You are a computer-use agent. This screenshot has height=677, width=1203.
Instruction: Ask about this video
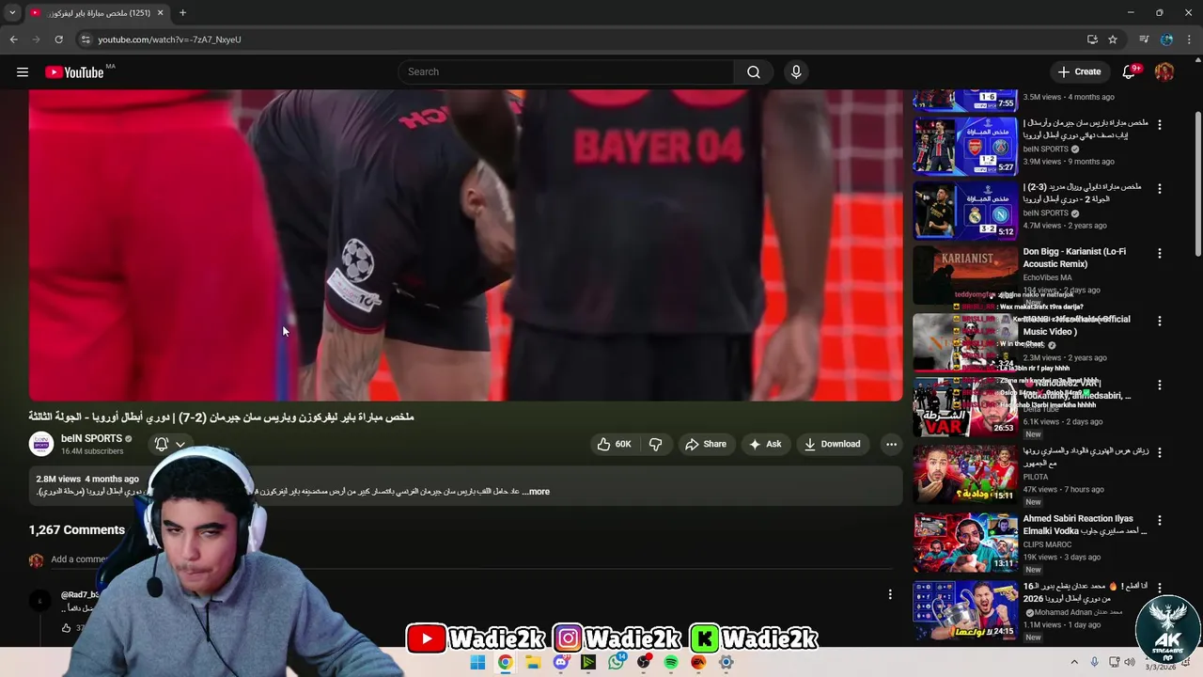pyautogui.click(x=765, y=444)
